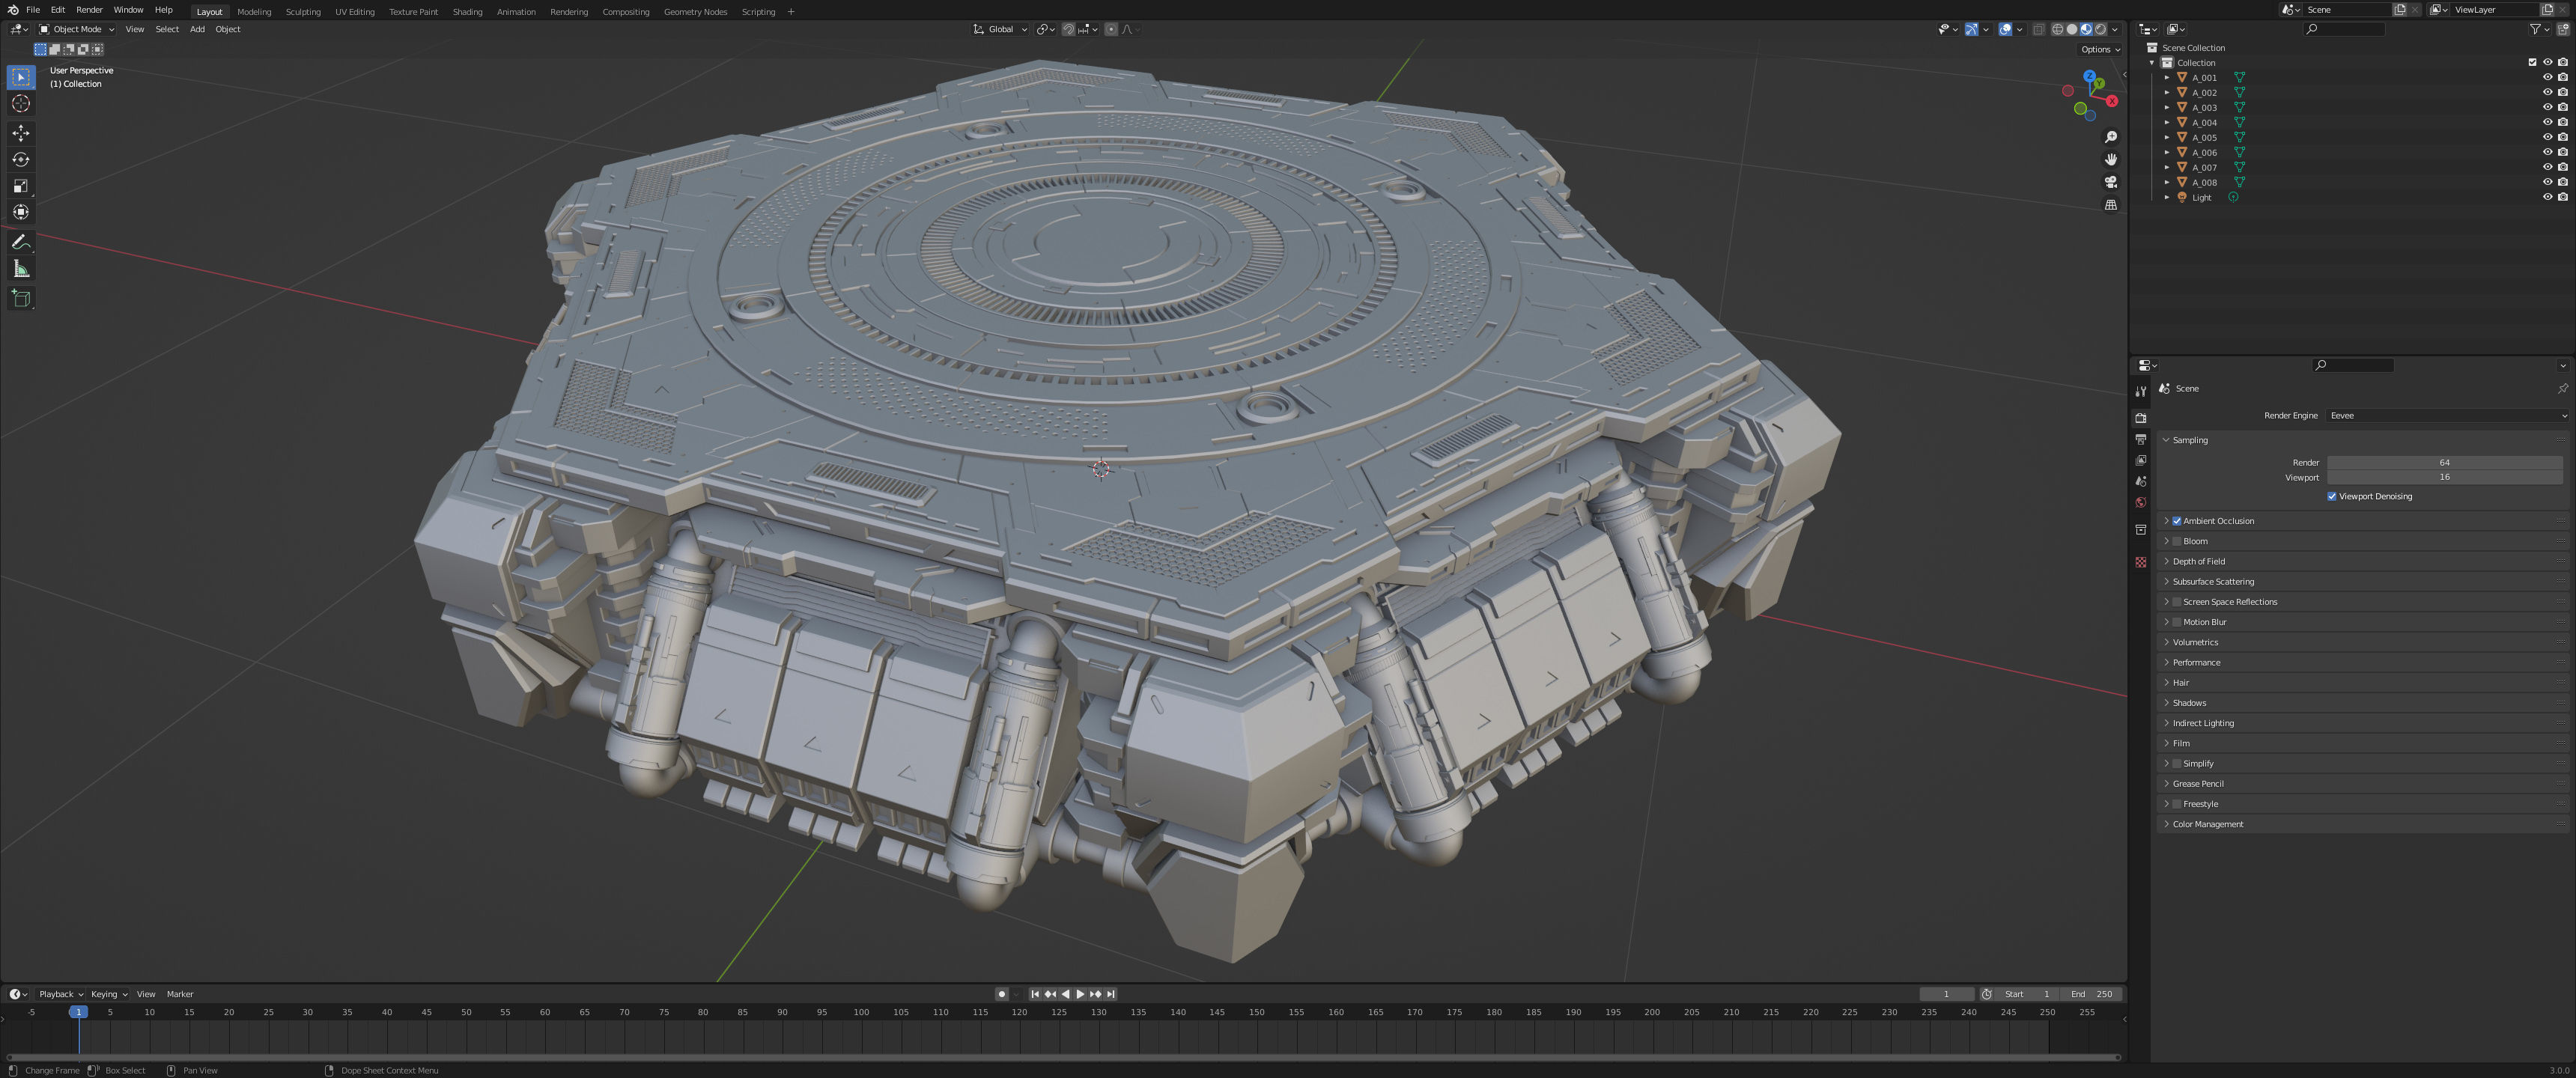Viewport: 2576px width, 1078px height.
Task: Click the zoom viewport magnifier icon
Action: coord(2110,137)
